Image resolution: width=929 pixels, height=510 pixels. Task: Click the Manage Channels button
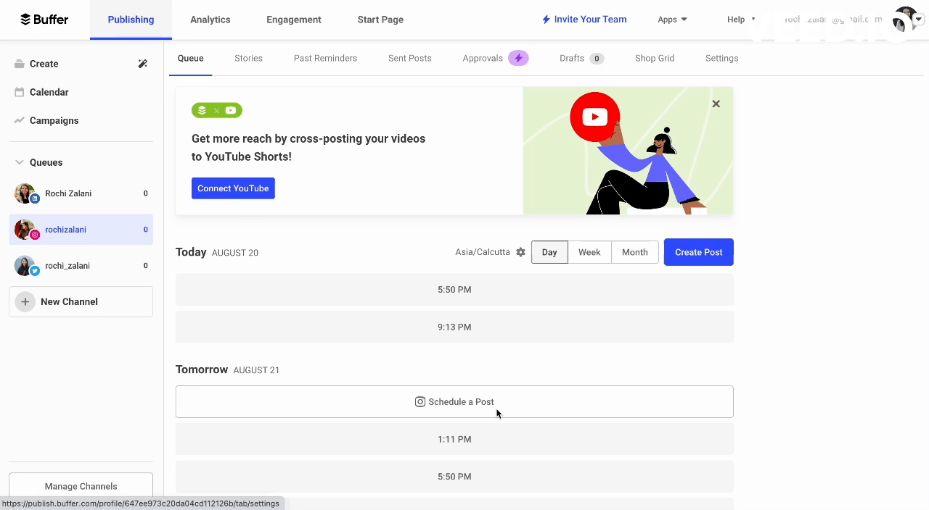(x=81, y=486)
